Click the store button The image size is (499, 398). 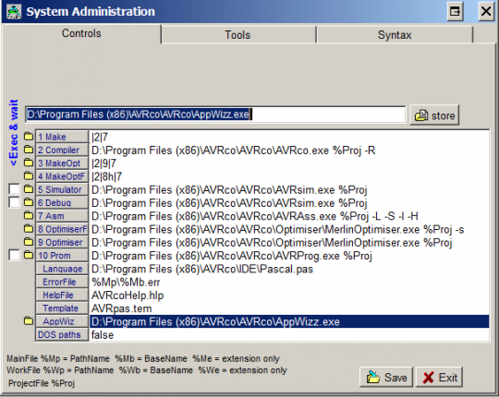click(434, 115)
